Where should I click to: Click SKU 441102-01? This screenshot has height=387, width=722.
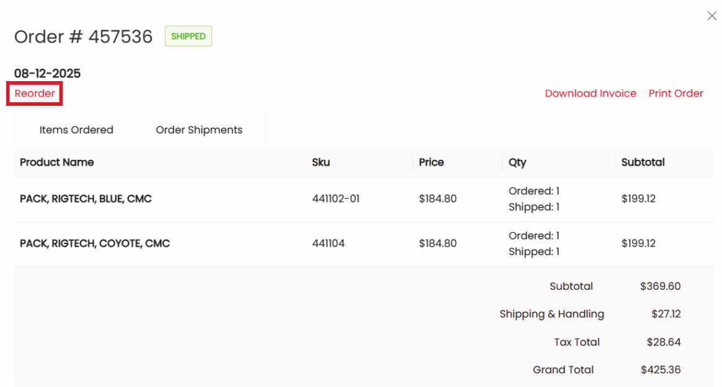point(336,199)
